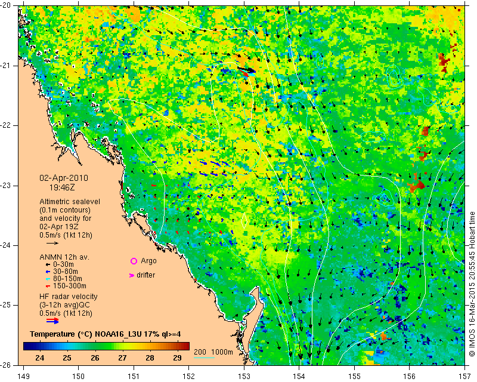The image size is (477, 382).
Task: Click the '02-Apr 19Z' text
Action: [x=58, y=227]
